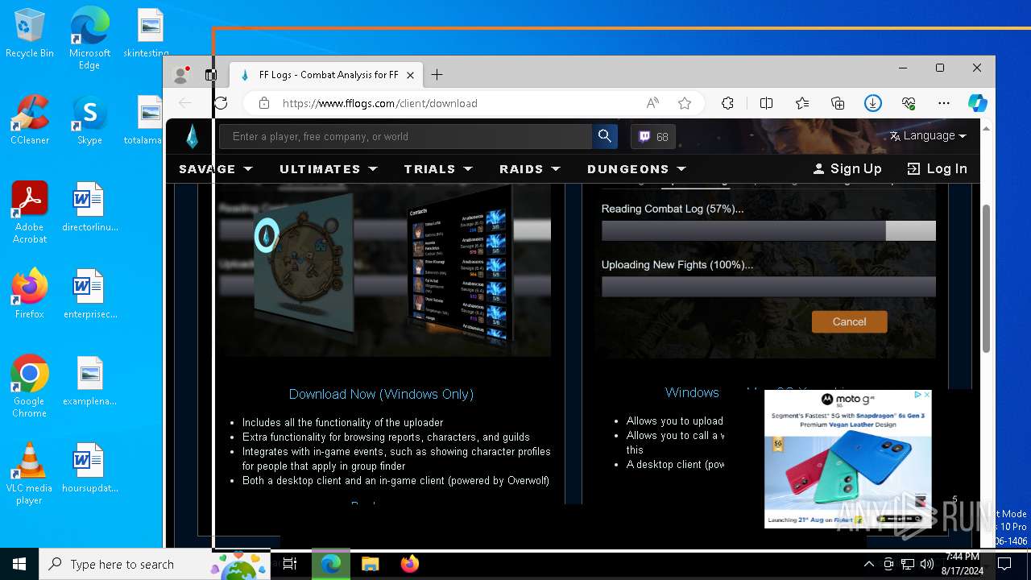Show hidden system tray icons
1031x580 pixels.
click(868, 564)
